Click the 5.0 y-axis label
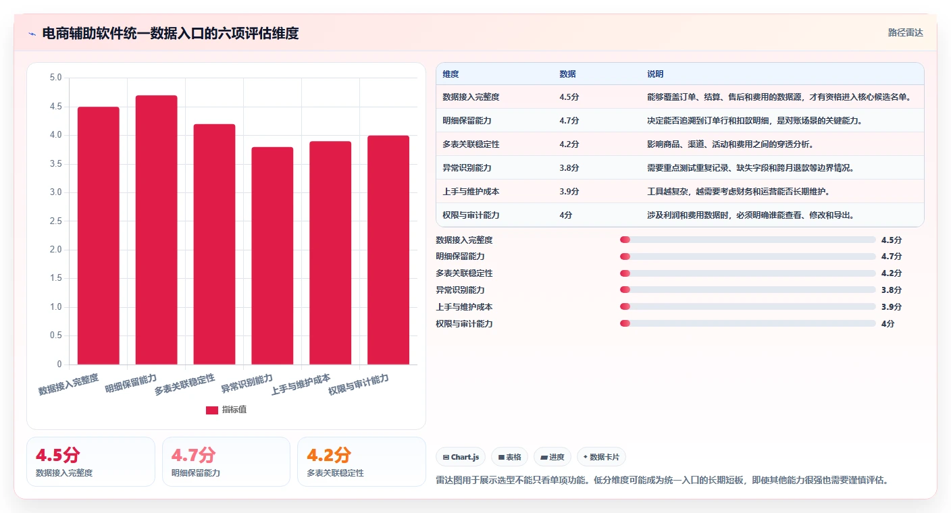 coord(55,78)
